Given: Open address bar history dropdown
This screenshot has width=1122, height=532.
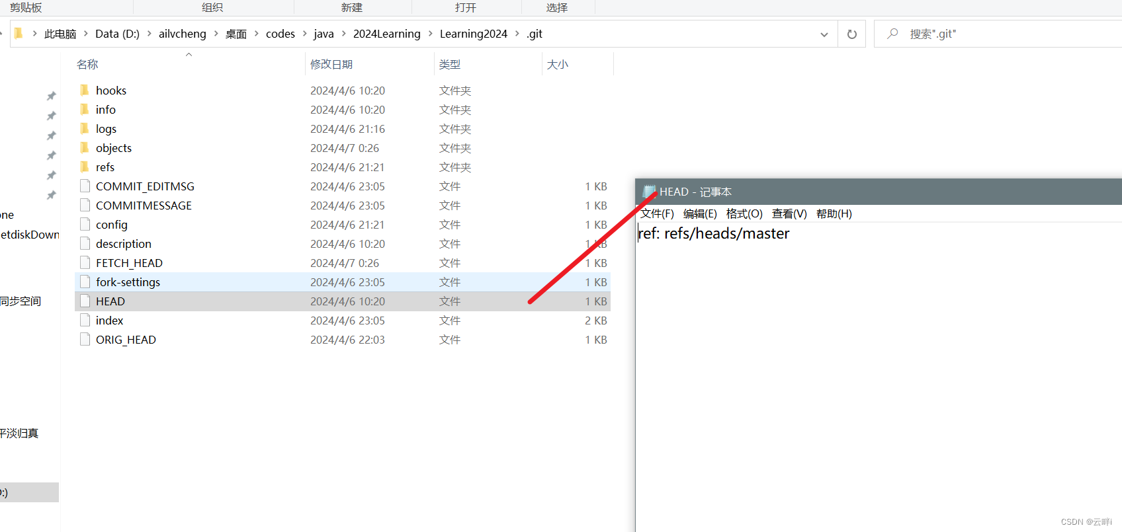Looking at the screenshot, I should click(824, 34).
